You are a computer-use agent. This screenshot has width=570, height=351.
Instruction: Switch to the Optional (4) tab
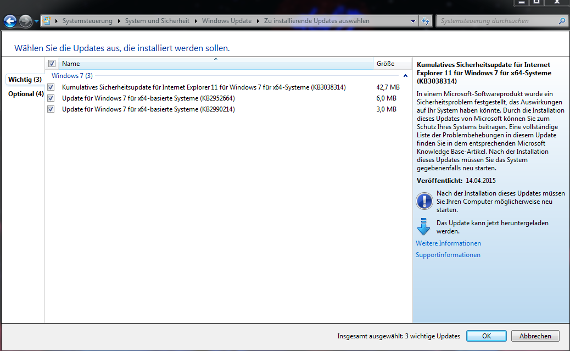(26, 94)
